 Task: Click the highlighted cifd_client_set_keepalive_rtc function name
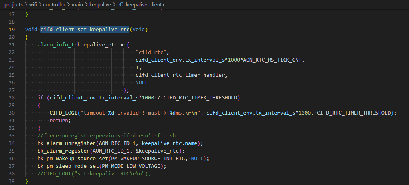pos(85,30)
